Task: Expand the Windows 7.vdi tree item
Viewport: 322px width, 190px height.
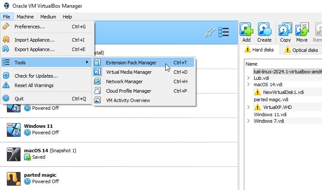Action: click(x=249, y=121)
